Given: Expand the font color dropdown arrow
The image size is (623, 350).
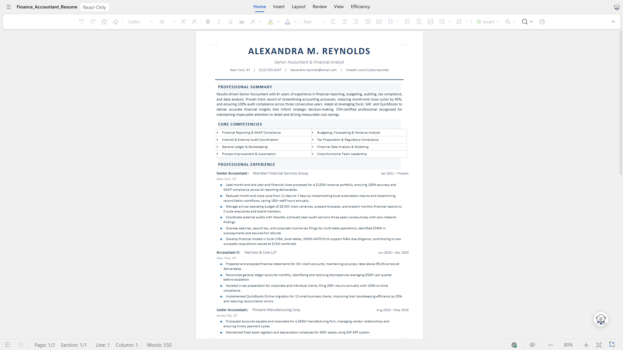Looking at the screenshot, I should pyautogui.click(x=295, y=22).
